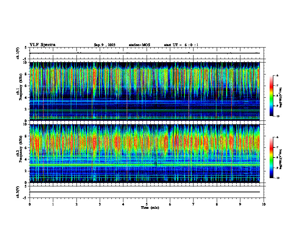Select the ch.2 "Frequency (kHz)" axis label
Image resolution: width=297 pixels, height=229 pixels.
21,149
